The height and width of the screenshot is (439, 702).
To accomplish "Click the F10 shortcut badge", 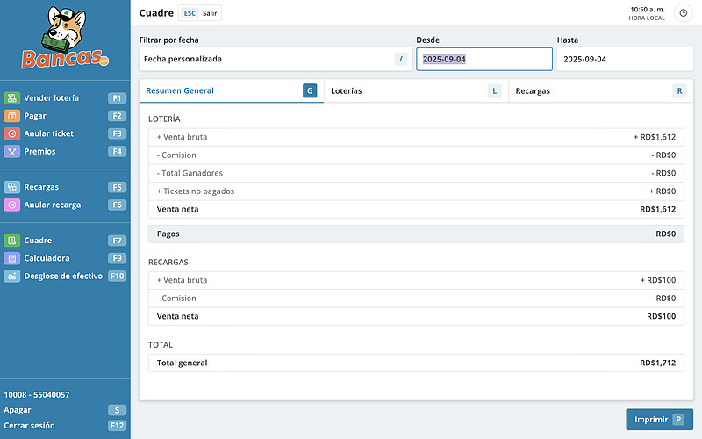I will click(x=117, y=276).
